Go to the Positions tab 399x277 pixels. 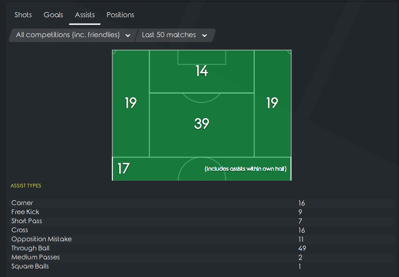tap(120, 15)
